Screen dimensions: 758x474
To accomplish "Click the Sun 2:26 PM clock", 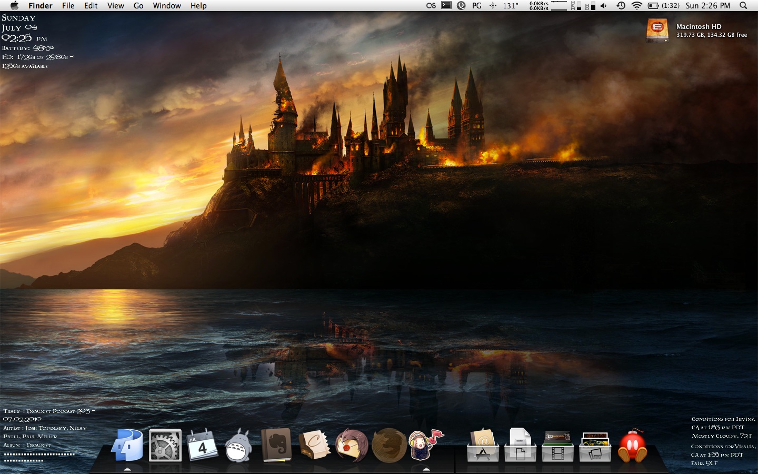I will point(708,6).
